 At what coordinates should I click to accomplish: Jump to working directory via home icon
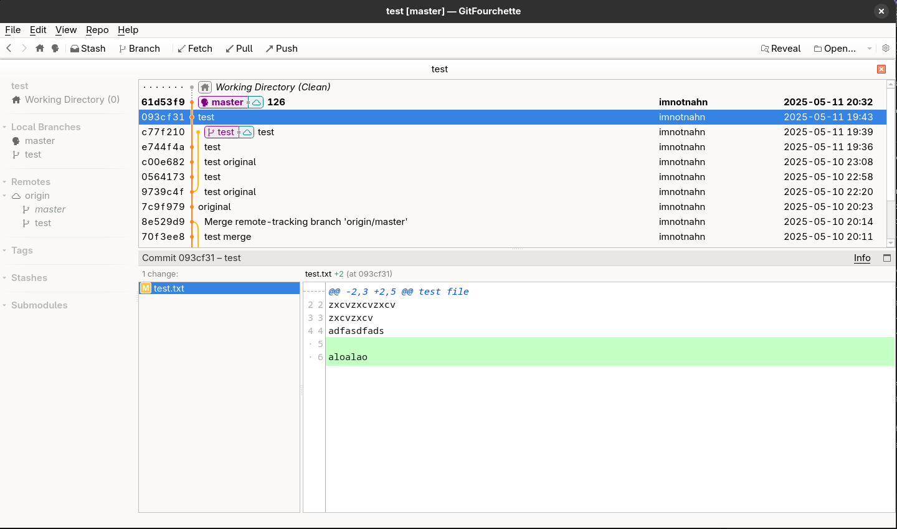point(39,48)
